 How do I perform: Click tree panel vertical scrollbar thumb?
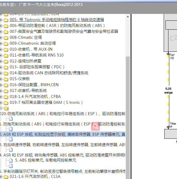click(128, 117)
